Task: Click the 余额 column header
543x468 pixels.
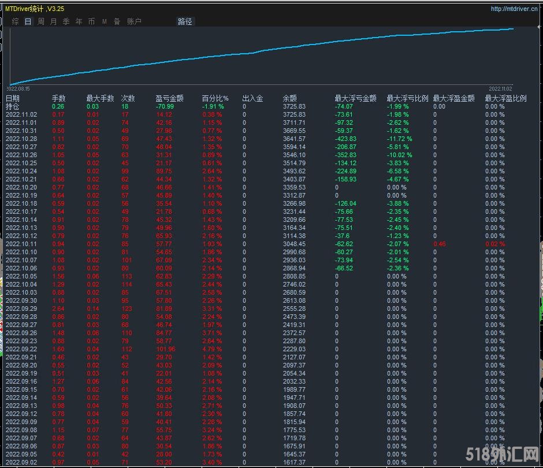Action: pos(290,98)
